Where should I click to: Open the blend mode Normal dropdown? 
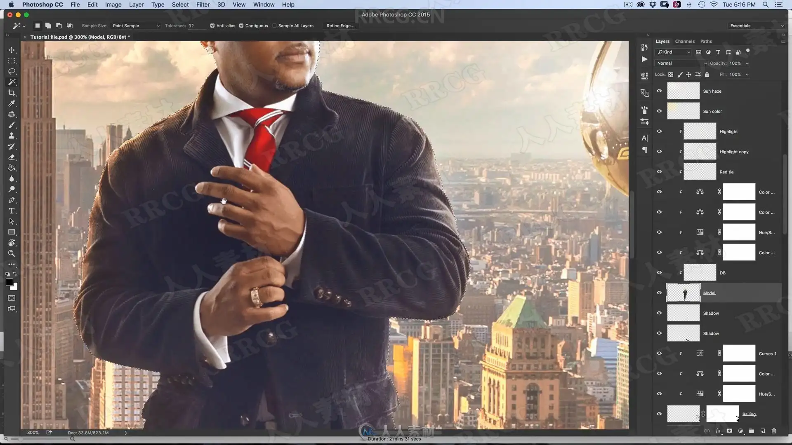[681, 63]
